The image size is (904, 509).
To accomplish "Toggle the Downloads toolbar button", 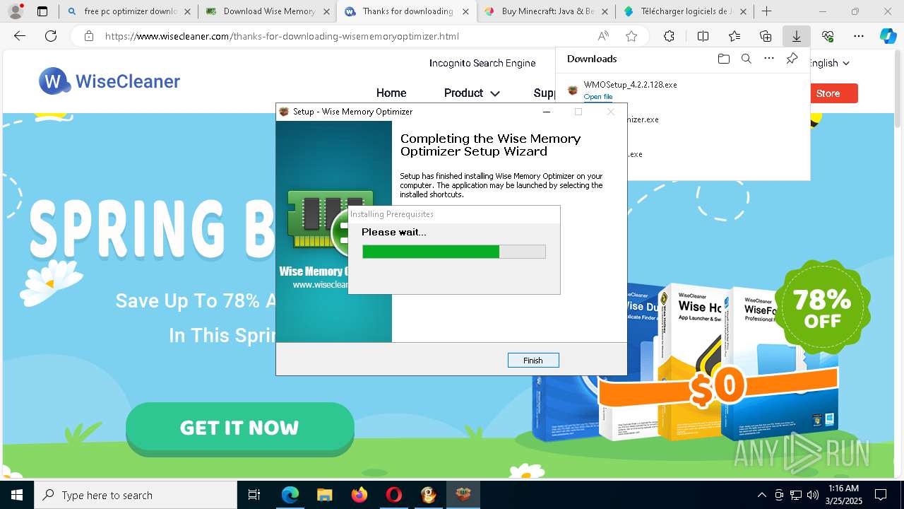I will click(796, 37).
